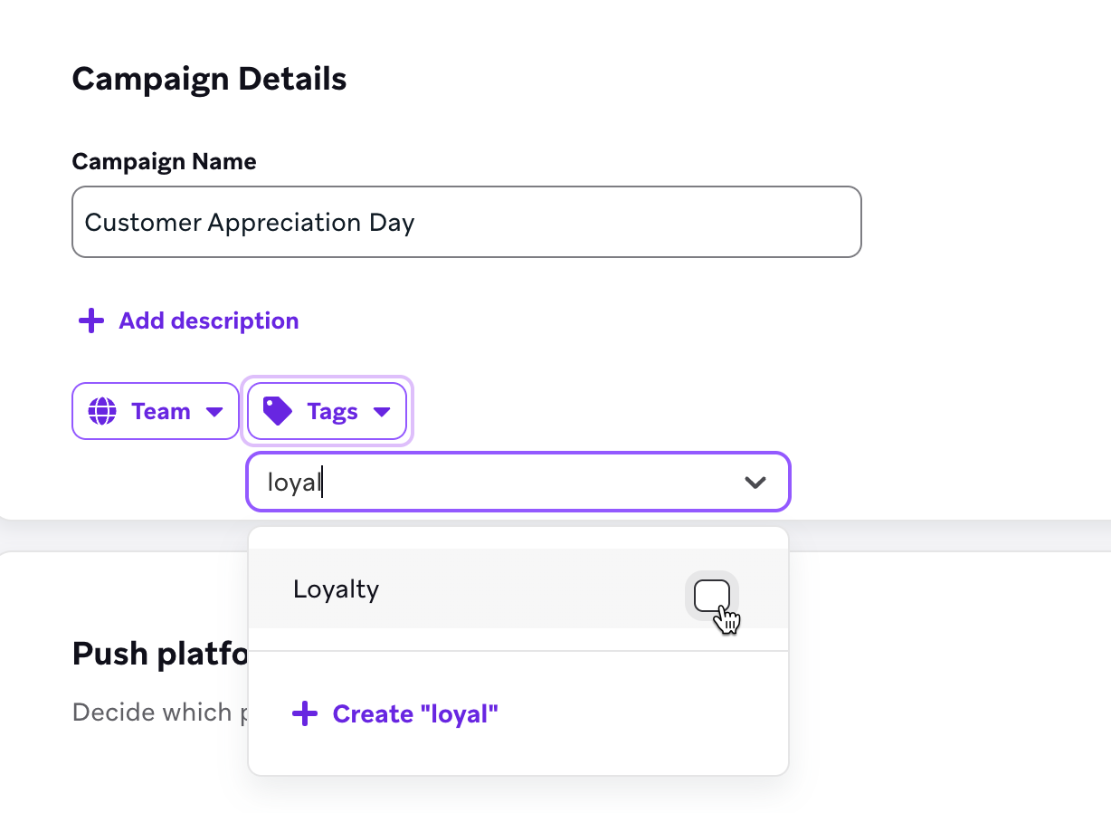Click the Campaign Name field label
1111x813 pixels.
[164, 161]
